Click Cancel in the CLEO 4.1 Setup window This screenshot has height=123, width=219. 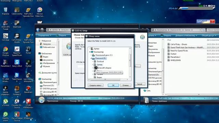(x=140, y=84)
